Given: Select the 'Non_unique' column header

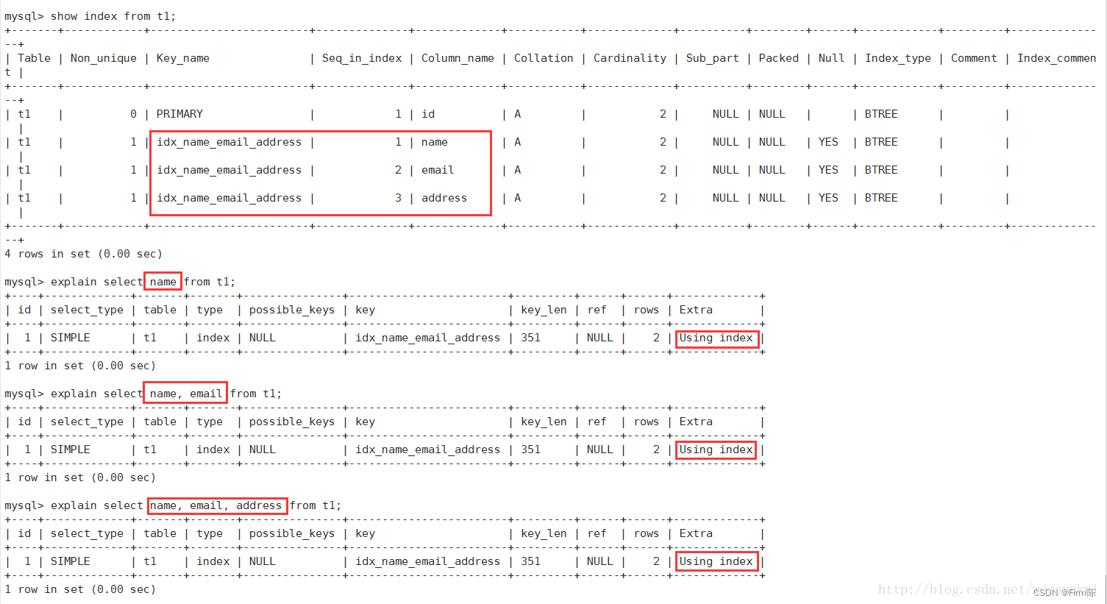Looking at the screenshot, I should (104, 58).
